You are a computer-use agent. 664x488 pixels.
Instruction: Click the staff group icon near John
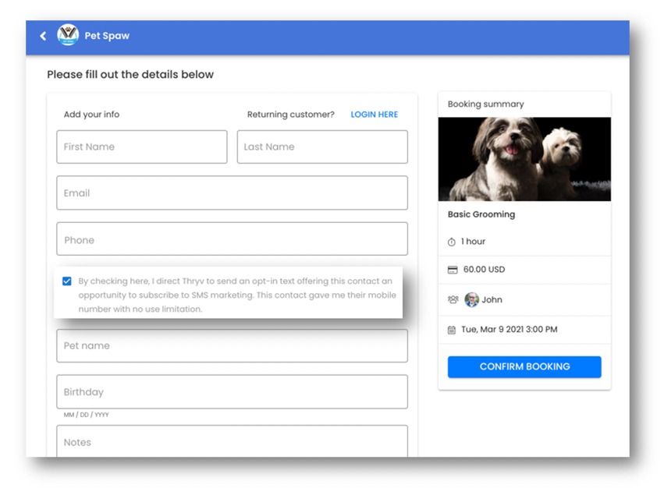[453, 299]
